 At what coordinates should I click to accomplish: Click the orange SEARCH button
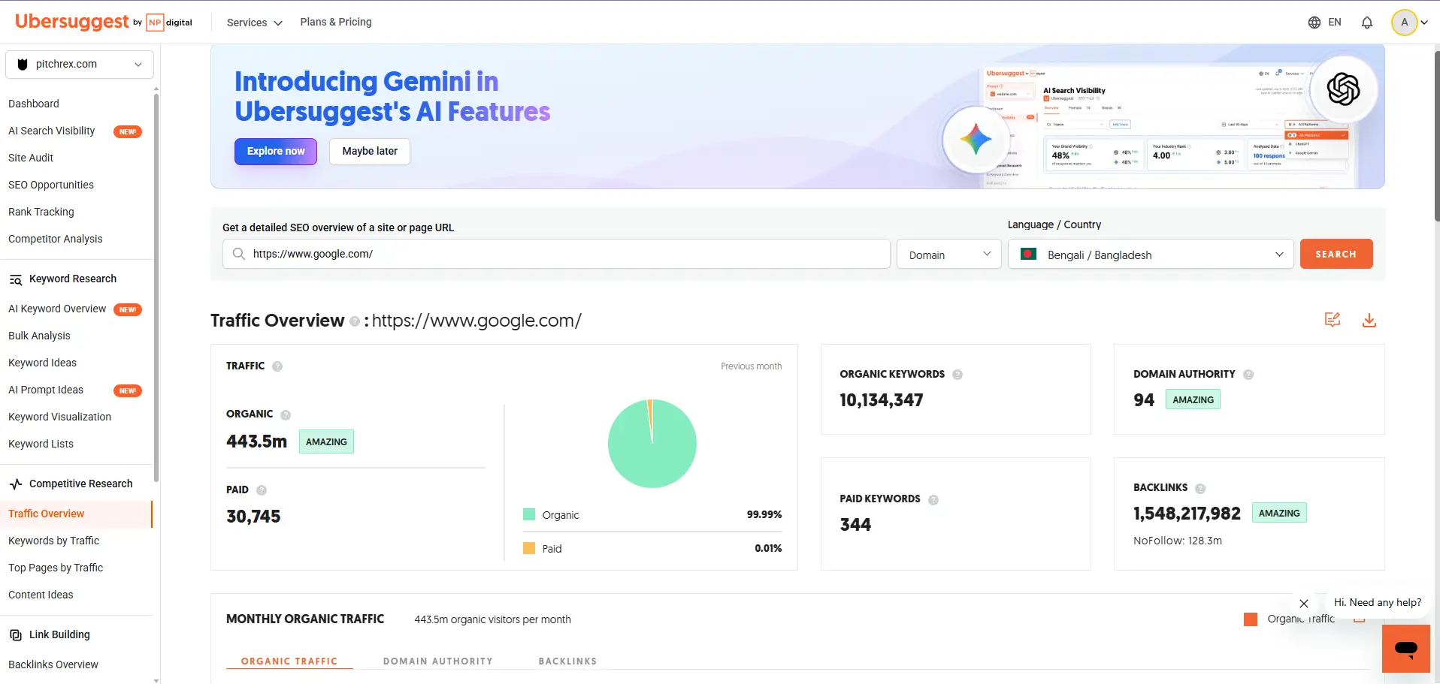point(1336,254)
